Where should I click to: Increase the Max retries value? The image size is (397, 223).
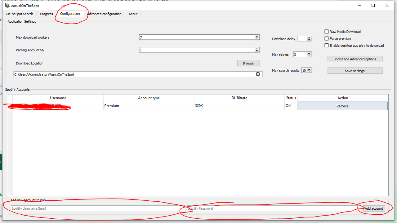(309, 53)
